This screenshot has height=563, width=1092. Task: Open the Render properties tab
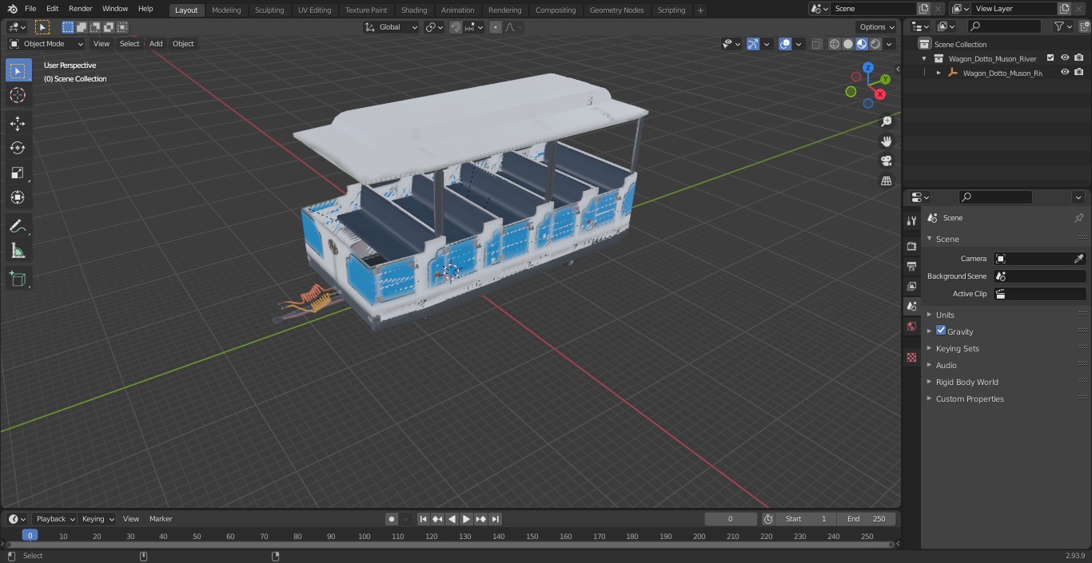point(911,246)
